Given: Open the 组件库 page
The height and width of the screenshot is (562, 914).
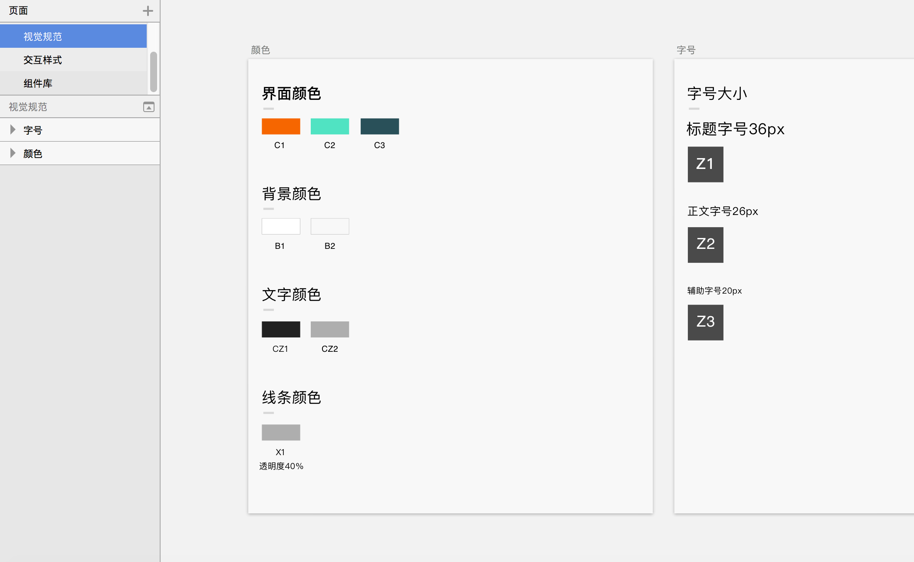Looking at the screenshot, I should pos(38,83).
